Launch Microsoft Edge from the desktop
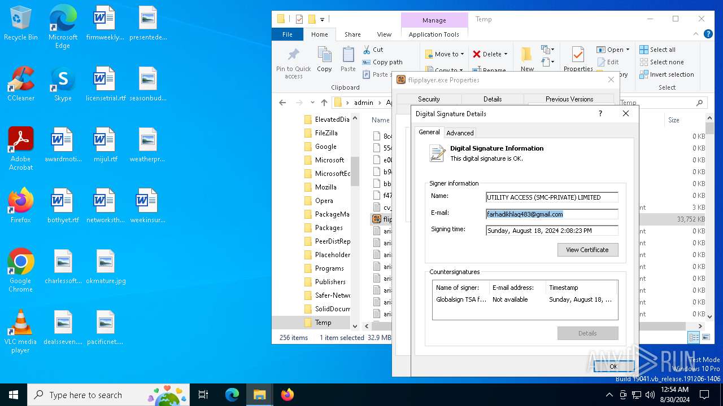 pos(63,27)
